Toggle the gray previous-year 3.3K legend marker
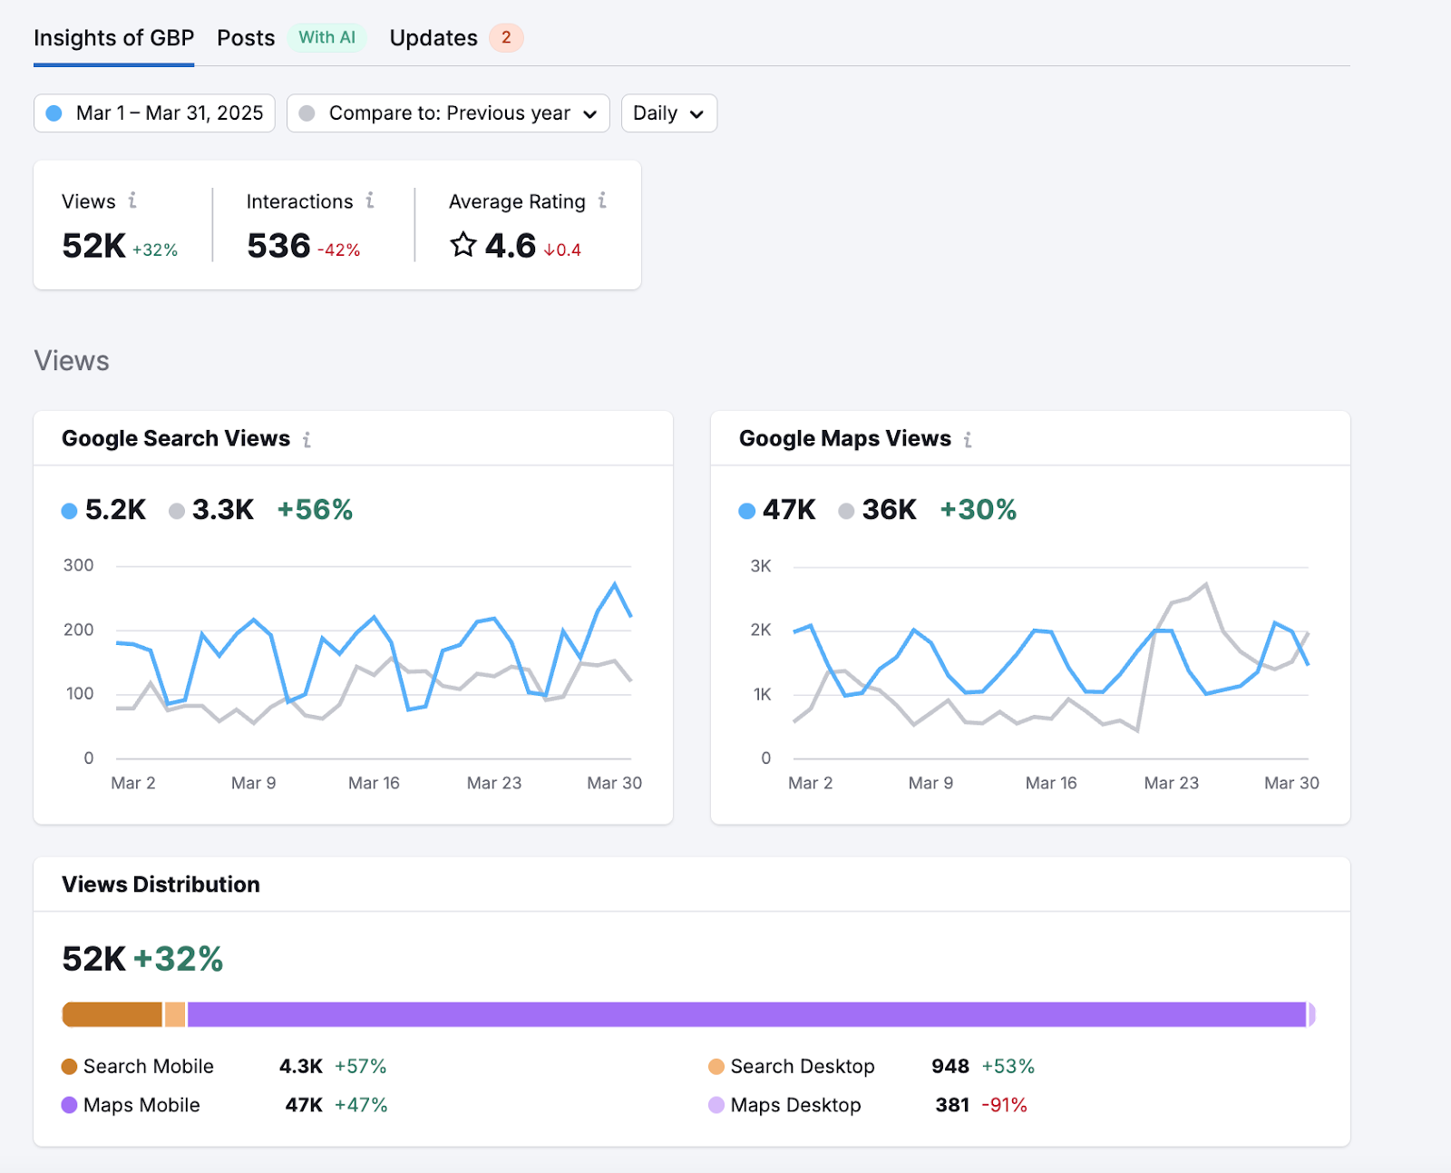Image resolution: width=1451 pixels, height=1173 pixels. (178, 510)
